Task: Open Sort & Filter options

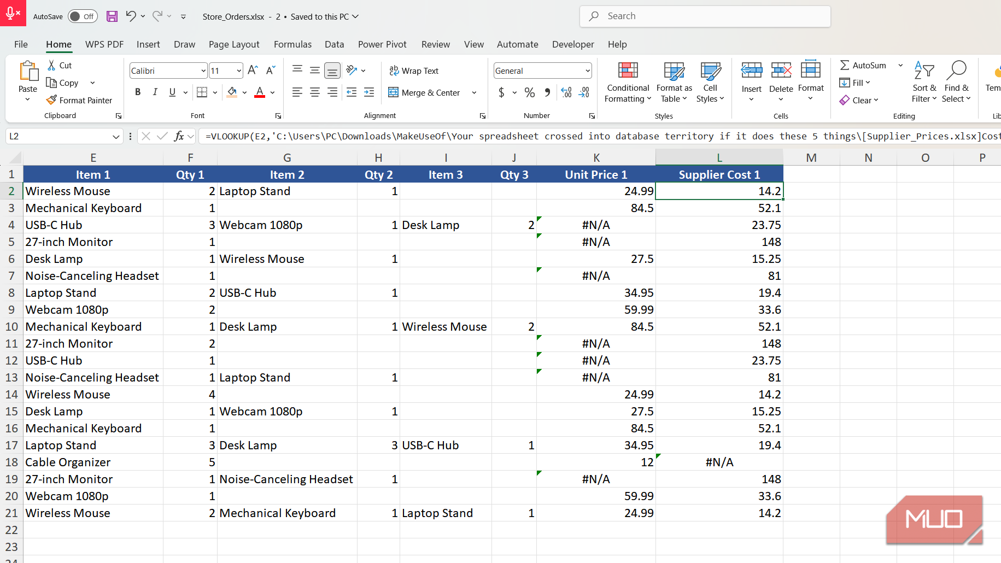Action: [924, 82]
